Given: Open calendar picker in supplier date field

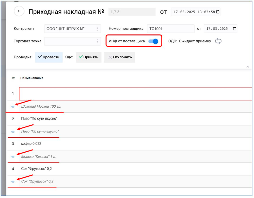Looking at the screenshot, I should point(234,29).
